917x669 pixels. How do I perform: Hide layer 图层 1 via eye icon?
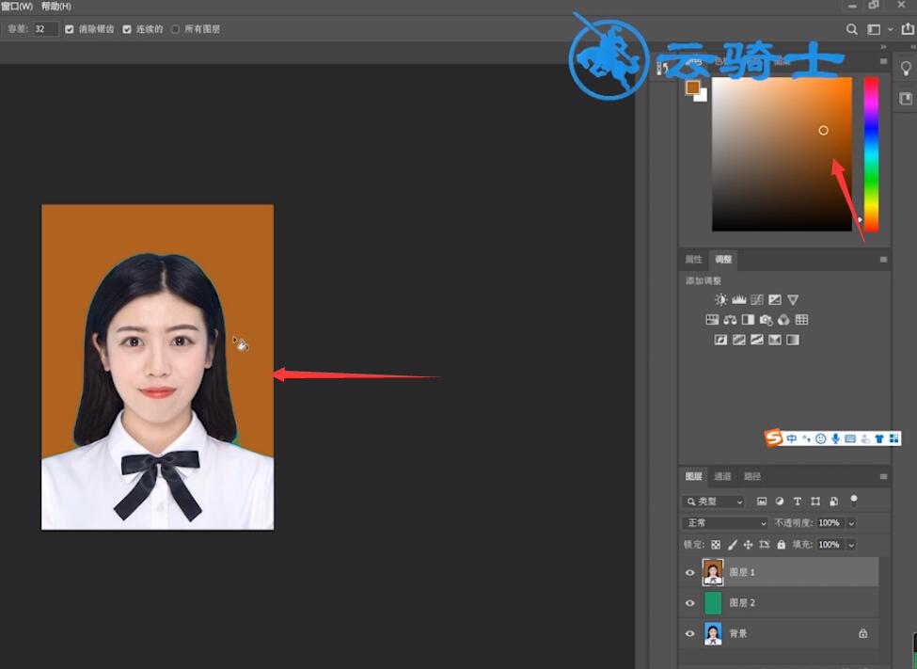coord(690,572)
